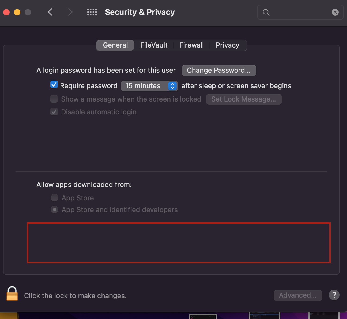Click the Change Password button
This screenshot has height=319, width=347.
219,70
